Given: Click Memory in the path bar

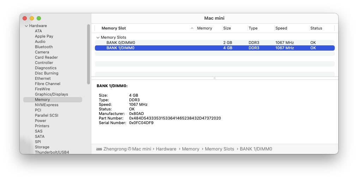Looking at the screenshot, I should pyautogui.click(x=190, y=149).
